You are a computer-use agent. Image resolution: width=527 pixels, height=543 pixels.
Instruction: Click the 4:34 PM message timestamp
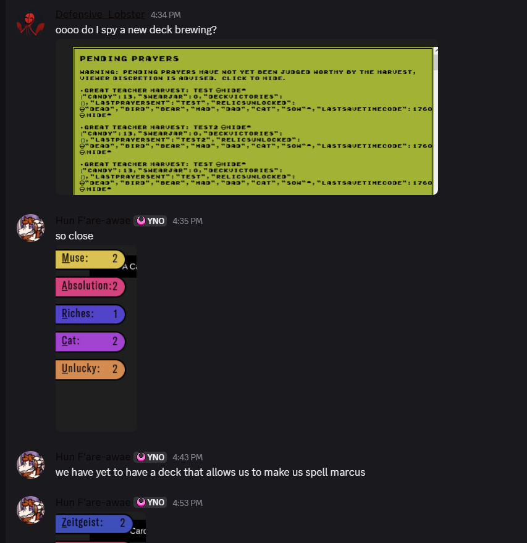point(164,15)
